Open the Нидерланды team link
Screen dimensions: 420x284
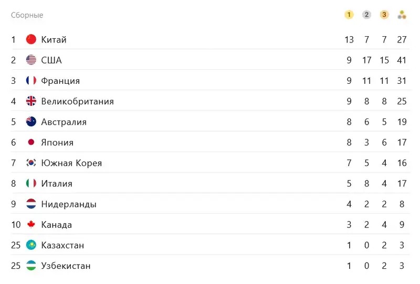coord(69,204)
